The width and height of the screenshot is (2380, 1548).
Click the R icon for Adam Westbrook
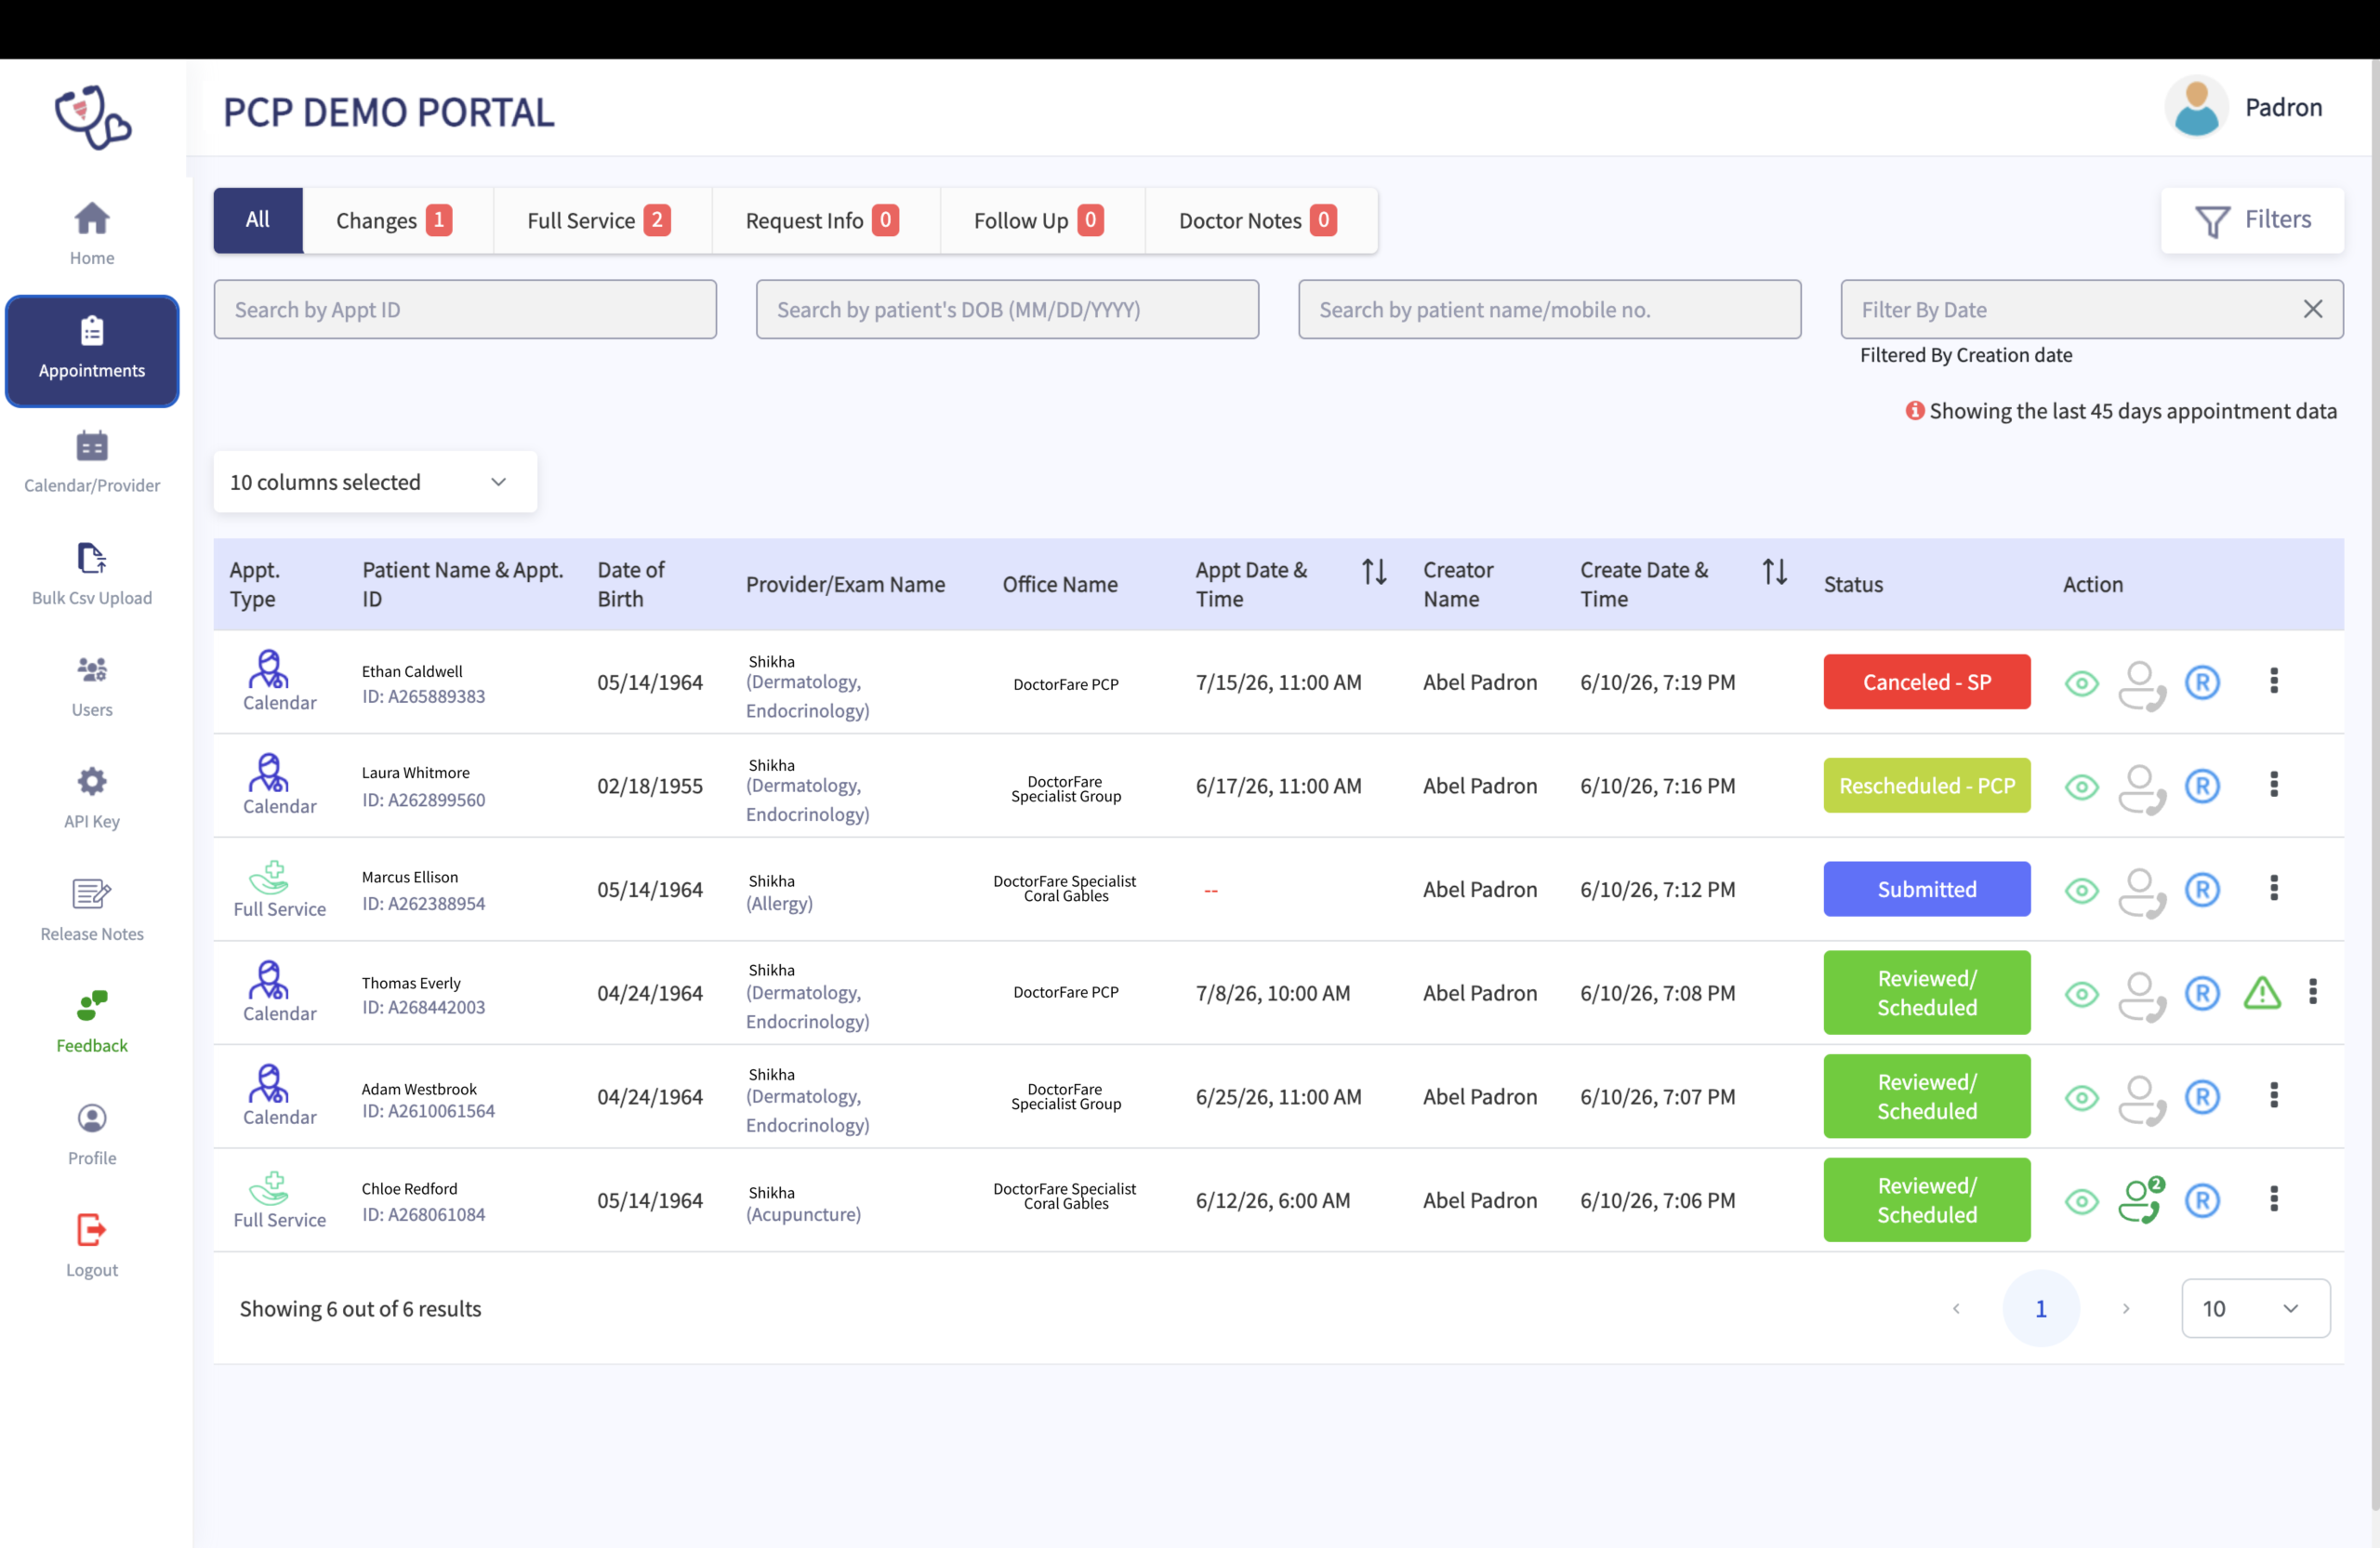2202,1097
